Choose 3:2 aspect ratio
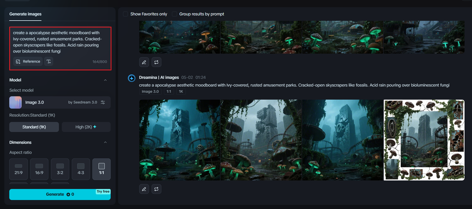 [x=60, y=169]
